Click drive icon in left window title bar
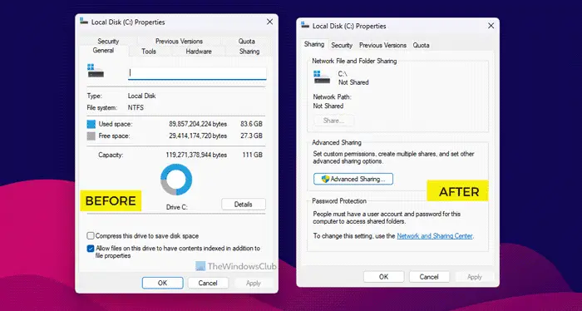This screenshot has width=582, height=311. [84, 22]
